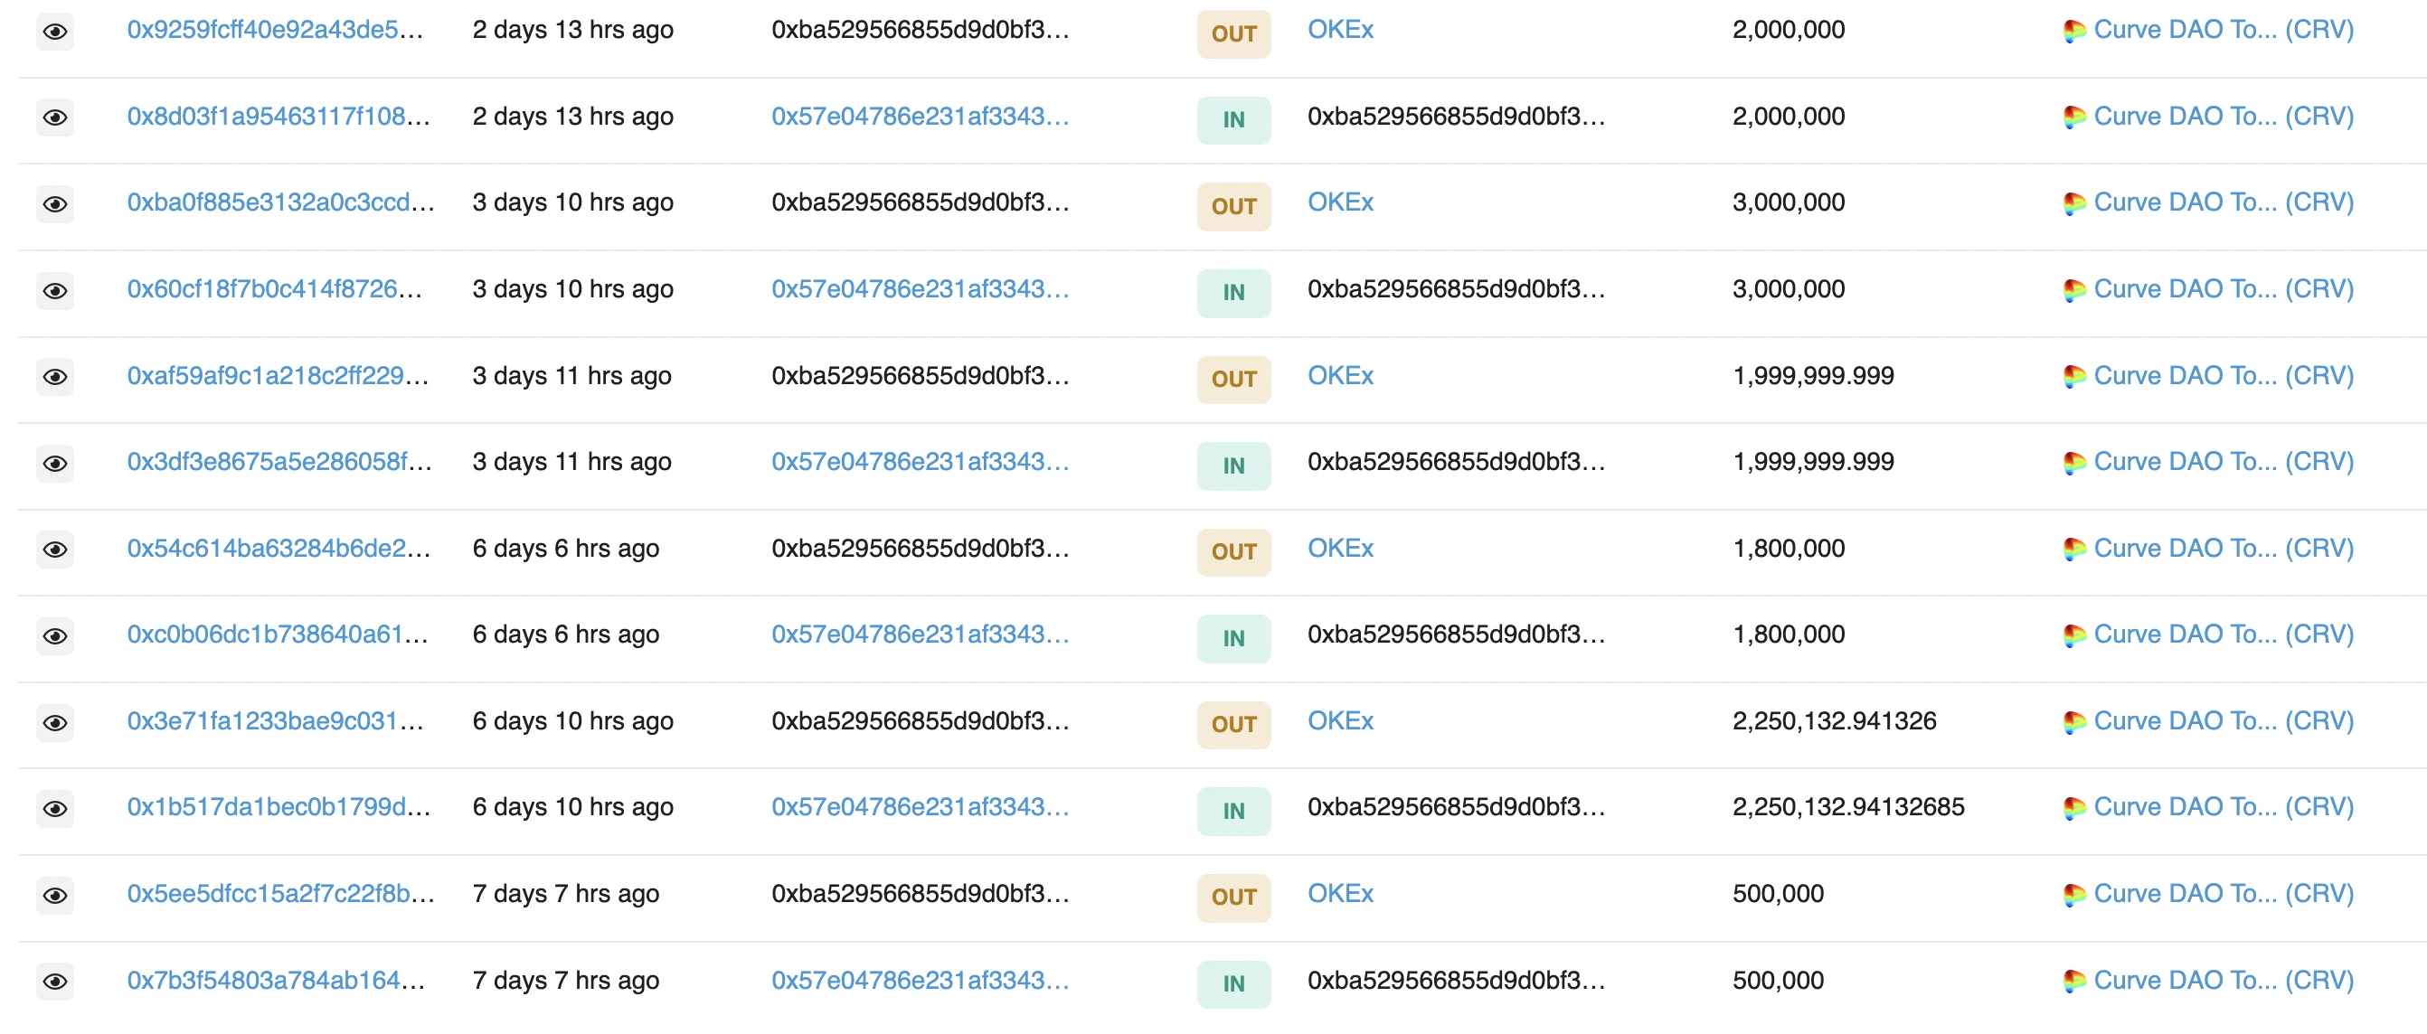Screen dimensions: 2427x1034
Task: Click eye icon beside 0x8d03f1a95463117f108 transaction
Action: 54,117
